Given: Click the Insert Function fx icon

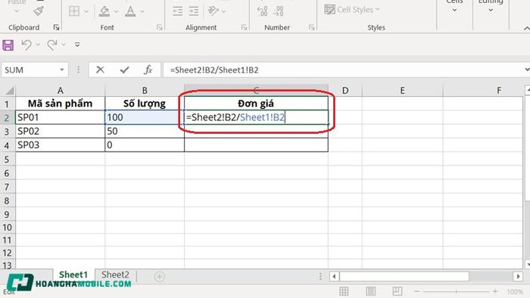Looking at the screenshot, I should 148,70.
